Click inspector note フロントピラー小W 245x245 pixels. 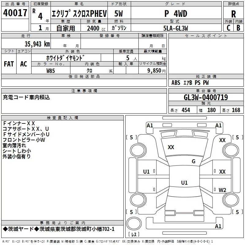point(24,140)
